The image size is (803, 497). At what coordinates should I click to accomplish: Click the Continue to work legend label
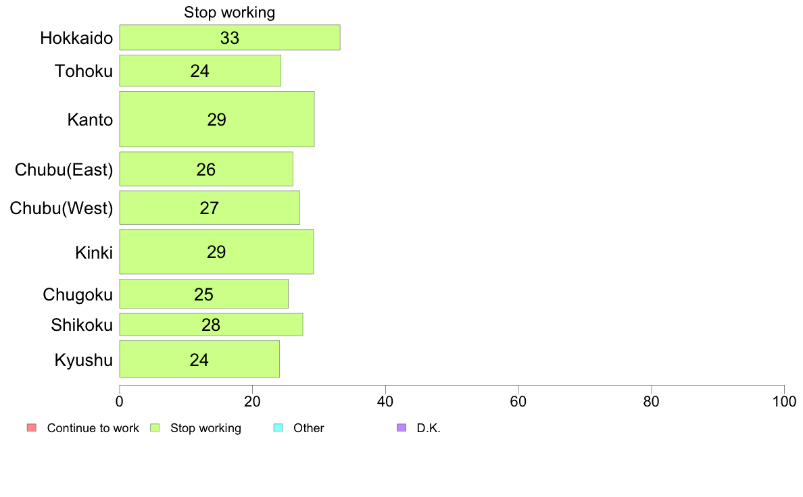93,428
